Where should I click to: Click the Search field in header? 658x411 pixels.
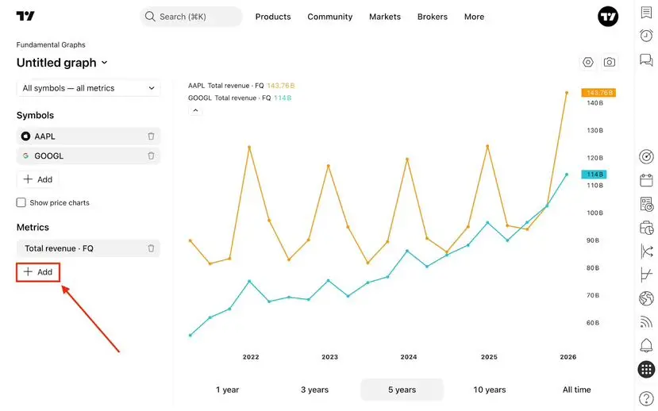(x=190, y=17)
